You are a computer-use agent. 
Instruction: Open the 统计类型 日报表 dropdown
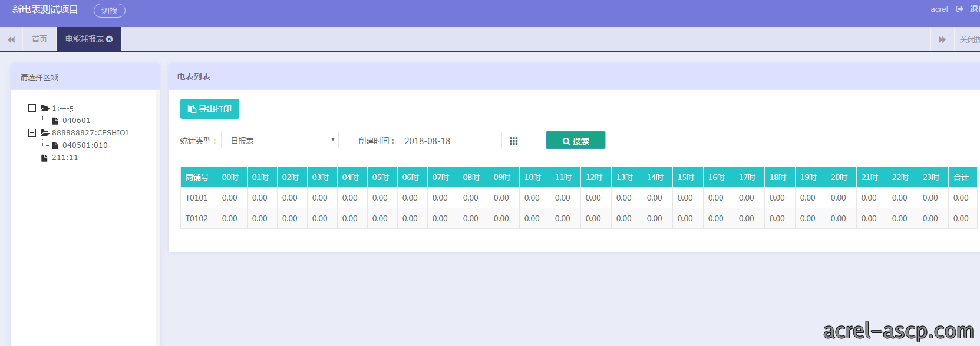click(x=280, y=140)
